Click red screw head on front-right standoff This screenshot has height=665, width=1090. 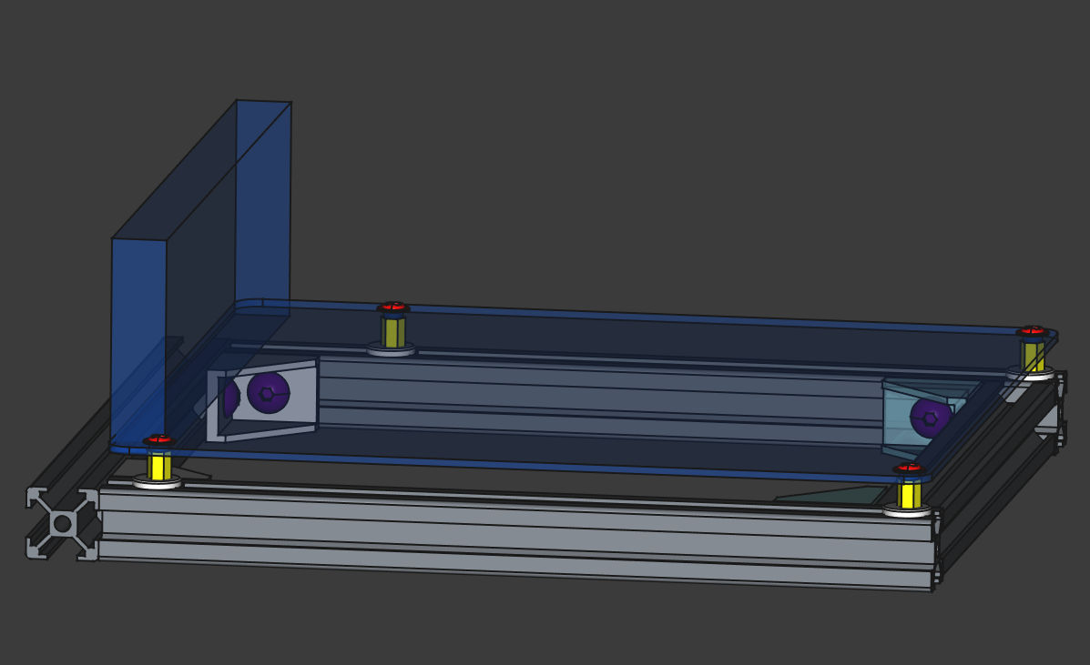[x=910, y=468]
